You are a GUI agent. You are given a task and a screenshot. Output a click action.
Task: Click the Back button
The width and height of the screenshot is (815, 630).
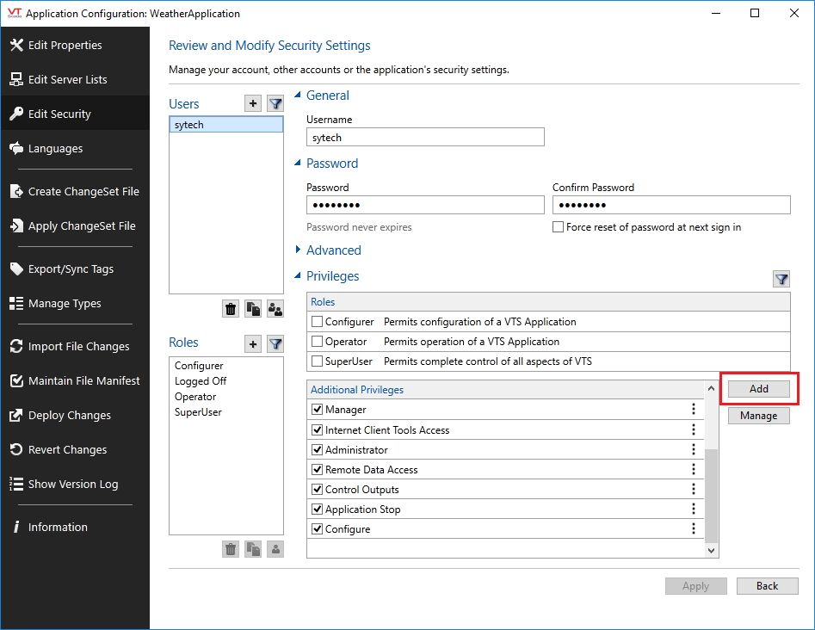(x=767, y=586)
